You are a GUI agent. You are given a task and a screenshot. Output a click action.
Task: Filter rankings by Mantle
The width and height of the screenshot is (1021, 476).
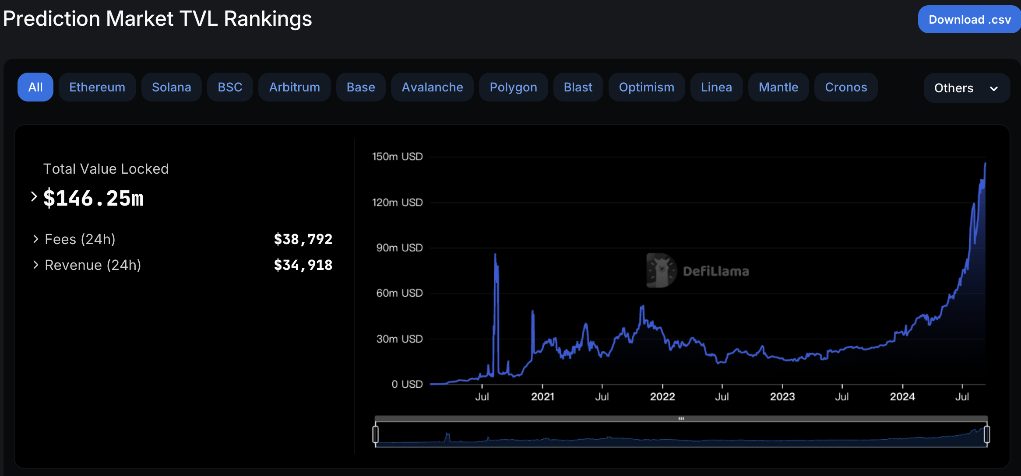pyautogui.click(x=778, y=87)
